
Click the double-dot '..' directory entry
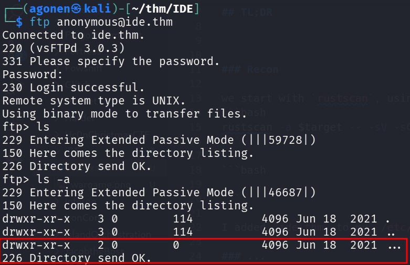(x=391, y=232)
